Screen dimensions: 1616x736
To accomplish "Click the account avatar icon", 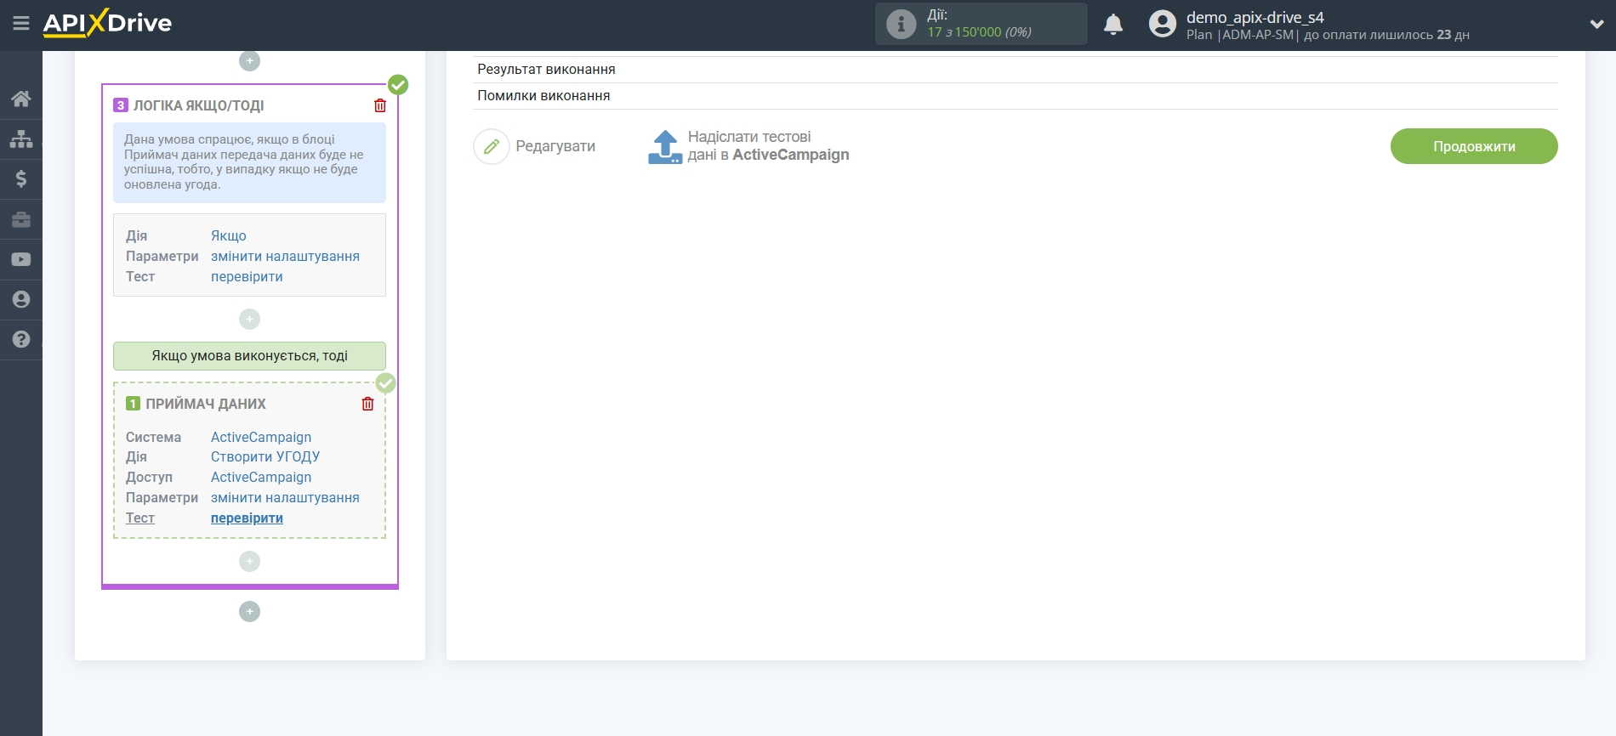I will click(1162, 24).
